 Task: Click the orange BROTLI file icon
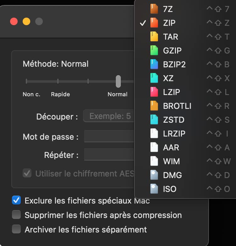tap(154, 106)
